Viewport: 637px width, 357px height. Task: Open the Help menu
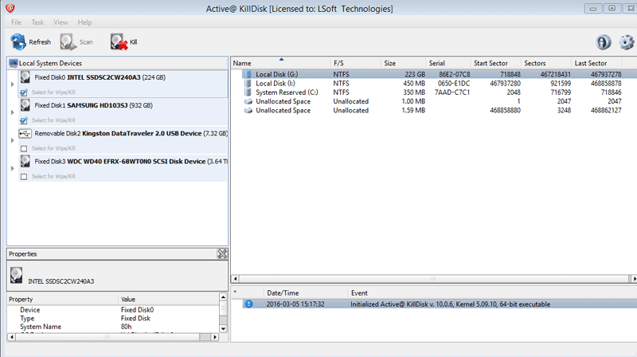pyautogui.click(x=84, y=22)
